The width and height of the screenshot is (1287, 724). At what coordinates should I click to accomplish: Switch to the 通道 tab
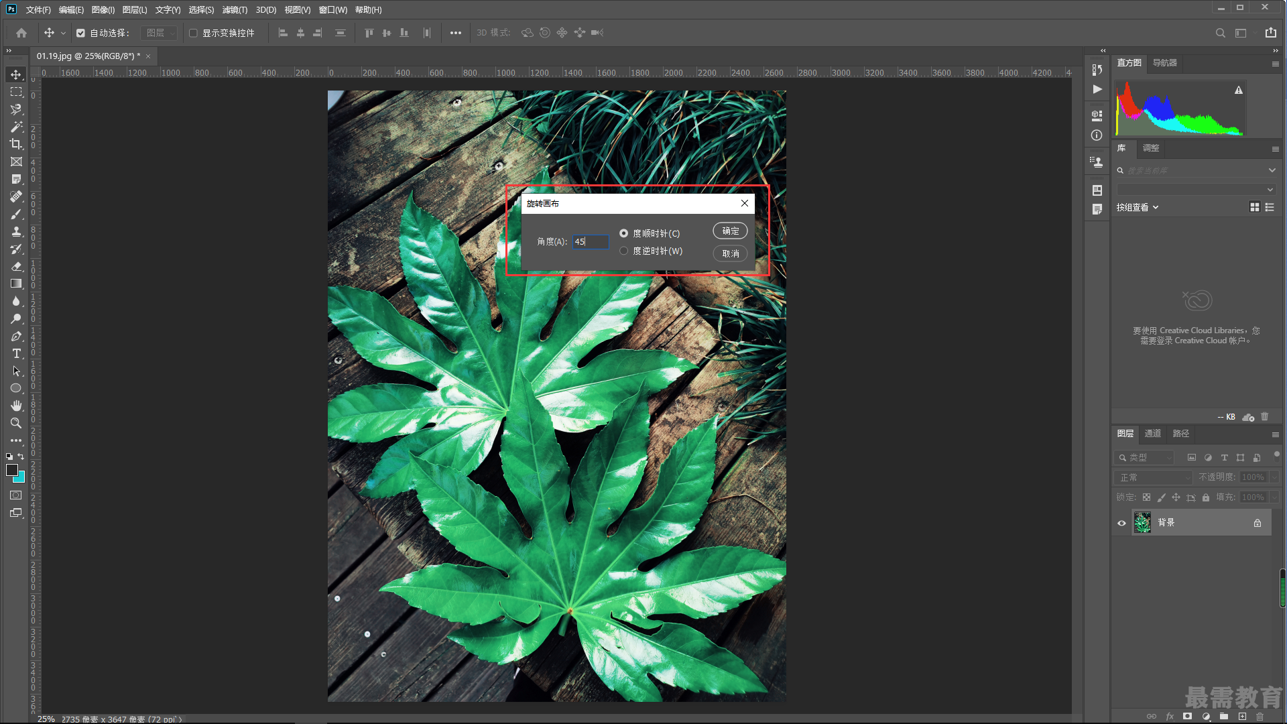click(x=1153, y=434)
